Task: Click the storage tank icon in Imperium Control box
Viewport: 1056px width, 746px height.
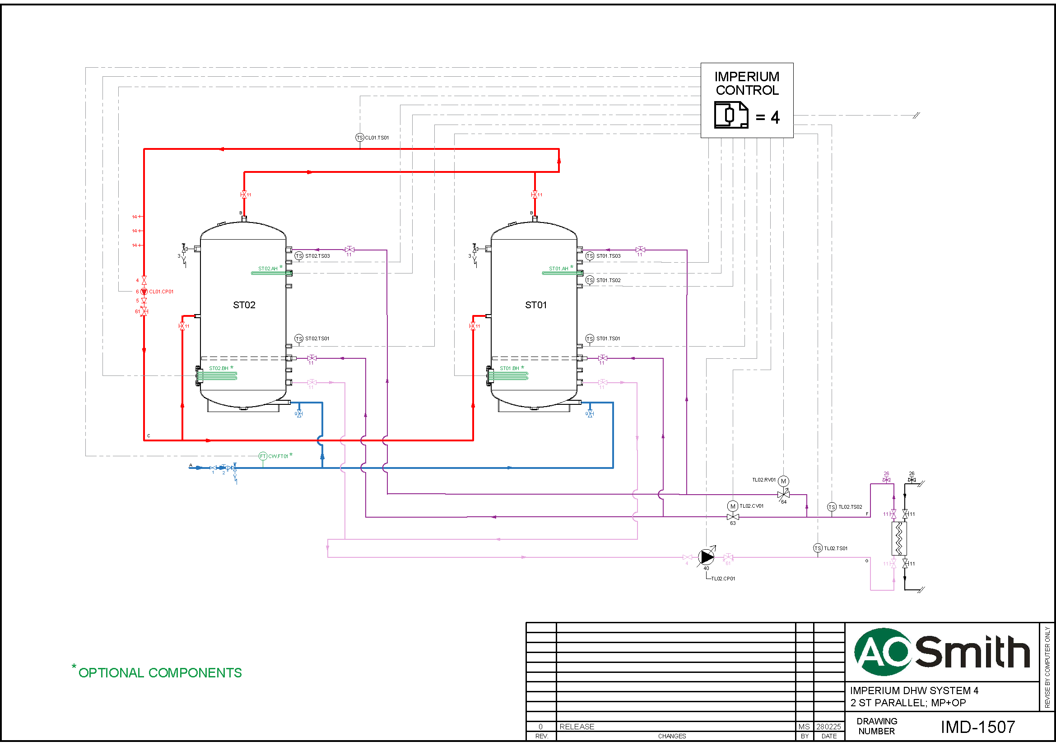Action: point(731,115)
